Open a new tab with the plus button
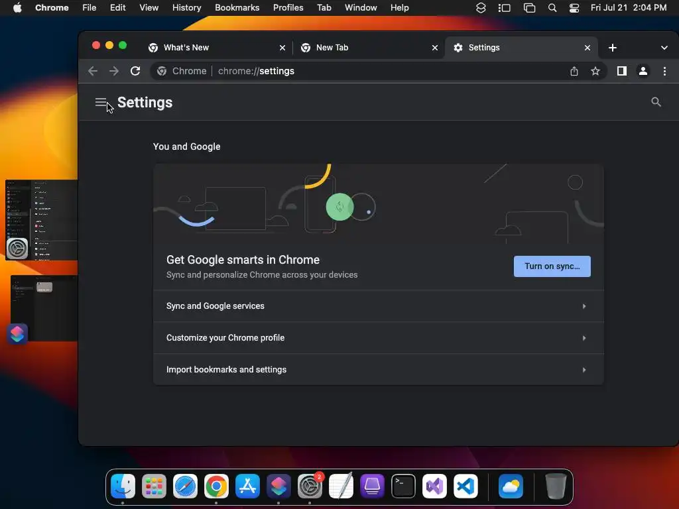The width and height of the screenshot is (679, 509). (x=612, y=48)
